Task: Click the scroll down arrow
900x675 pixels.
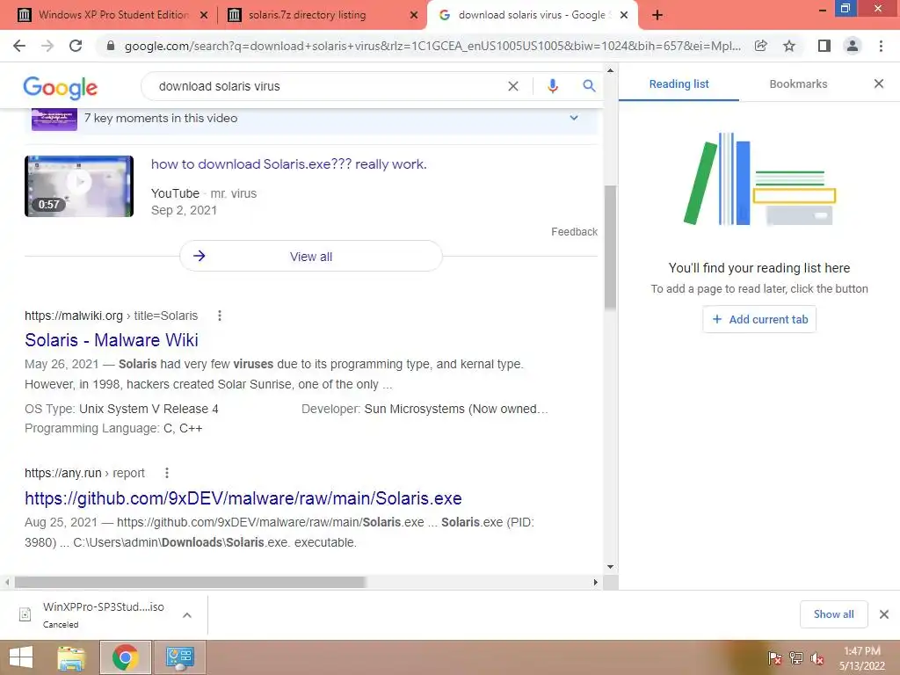Action: 610,567
